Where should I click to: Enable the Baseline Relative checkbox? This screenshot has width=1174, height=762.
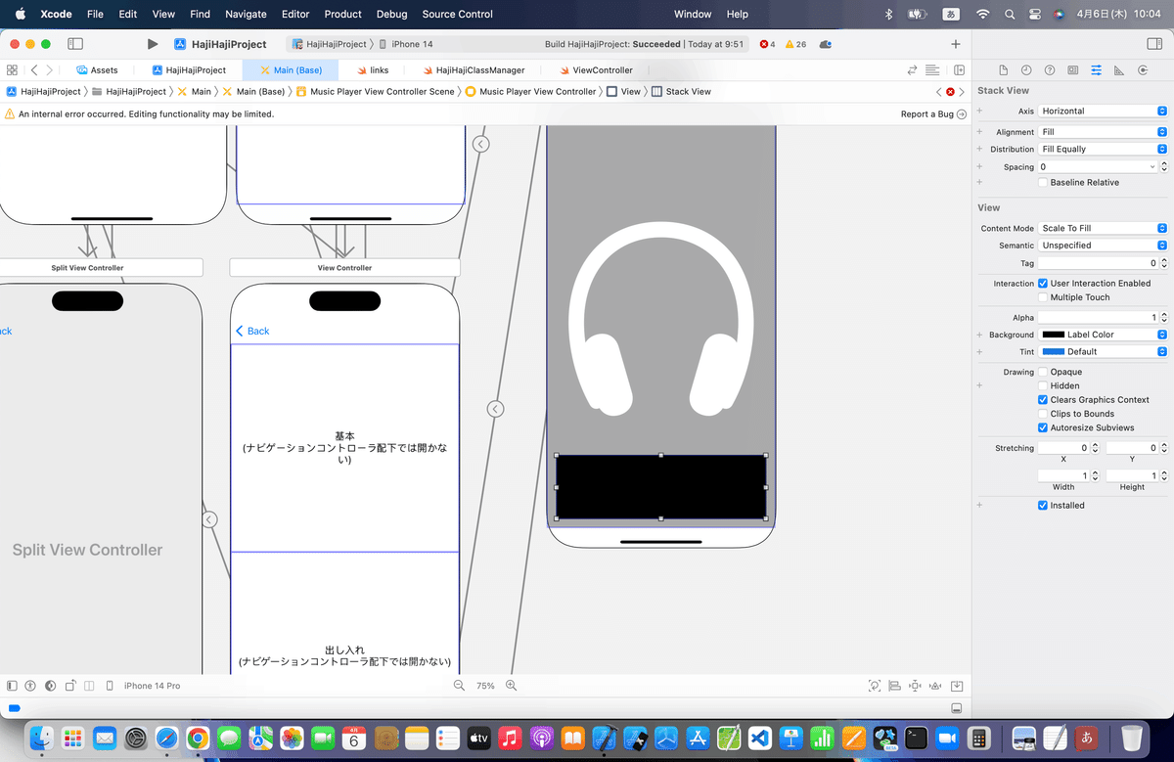pyautogui.click(x=1043, y=183)
